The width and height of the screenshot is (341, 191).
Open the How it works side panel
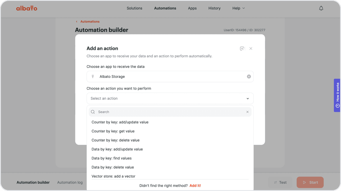[337, 95]
